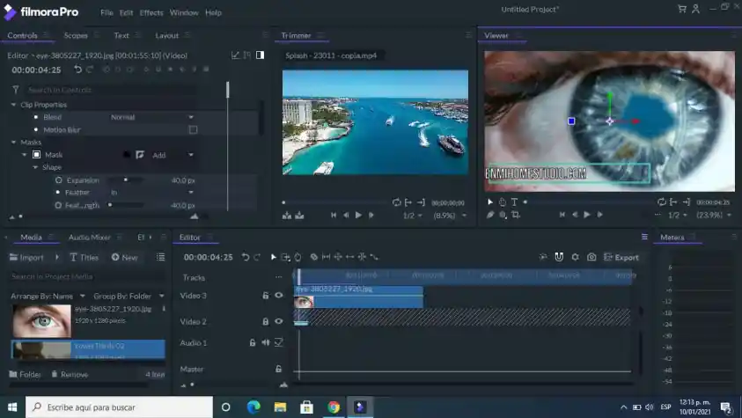Image resolution: width=742 pixels, height=418 pixels.
Task: Open Microsoft Edge from the taskbar
Action: (x=253, y=407)
